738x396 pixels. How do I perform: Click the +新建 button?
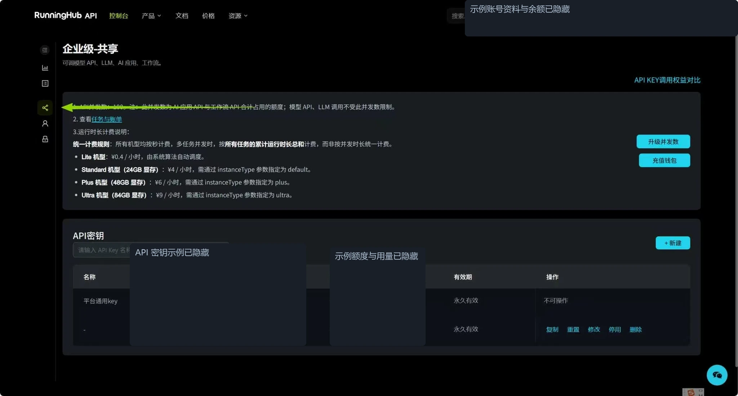tap(673, 243)
